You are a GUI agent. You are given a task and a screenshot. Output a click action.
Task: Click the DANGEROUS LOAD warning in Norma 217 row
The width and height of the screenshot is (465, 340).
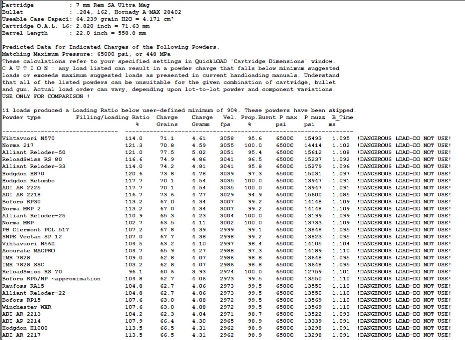[404, 145]
